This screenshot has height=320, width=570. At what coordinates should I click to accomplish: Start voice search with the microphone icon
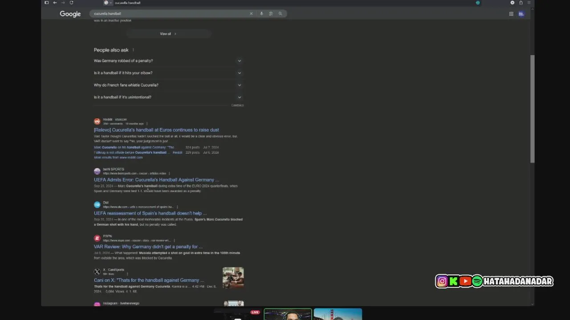261,14
